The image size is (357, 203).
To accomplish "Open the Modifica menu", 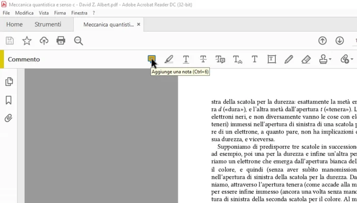I will pyautogui.click(x=25, y=13).
